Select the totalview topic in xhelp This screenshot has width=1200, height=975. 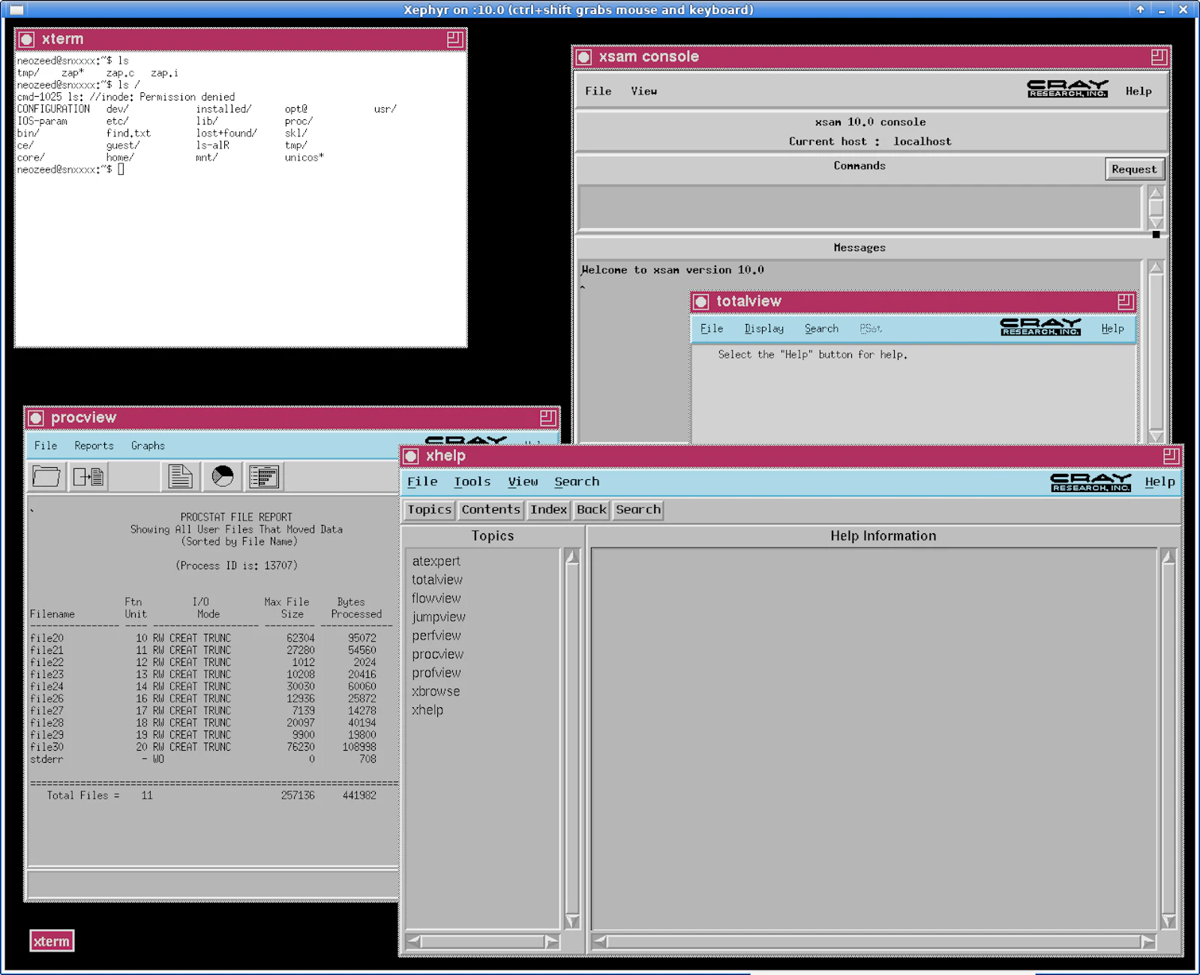436,580
